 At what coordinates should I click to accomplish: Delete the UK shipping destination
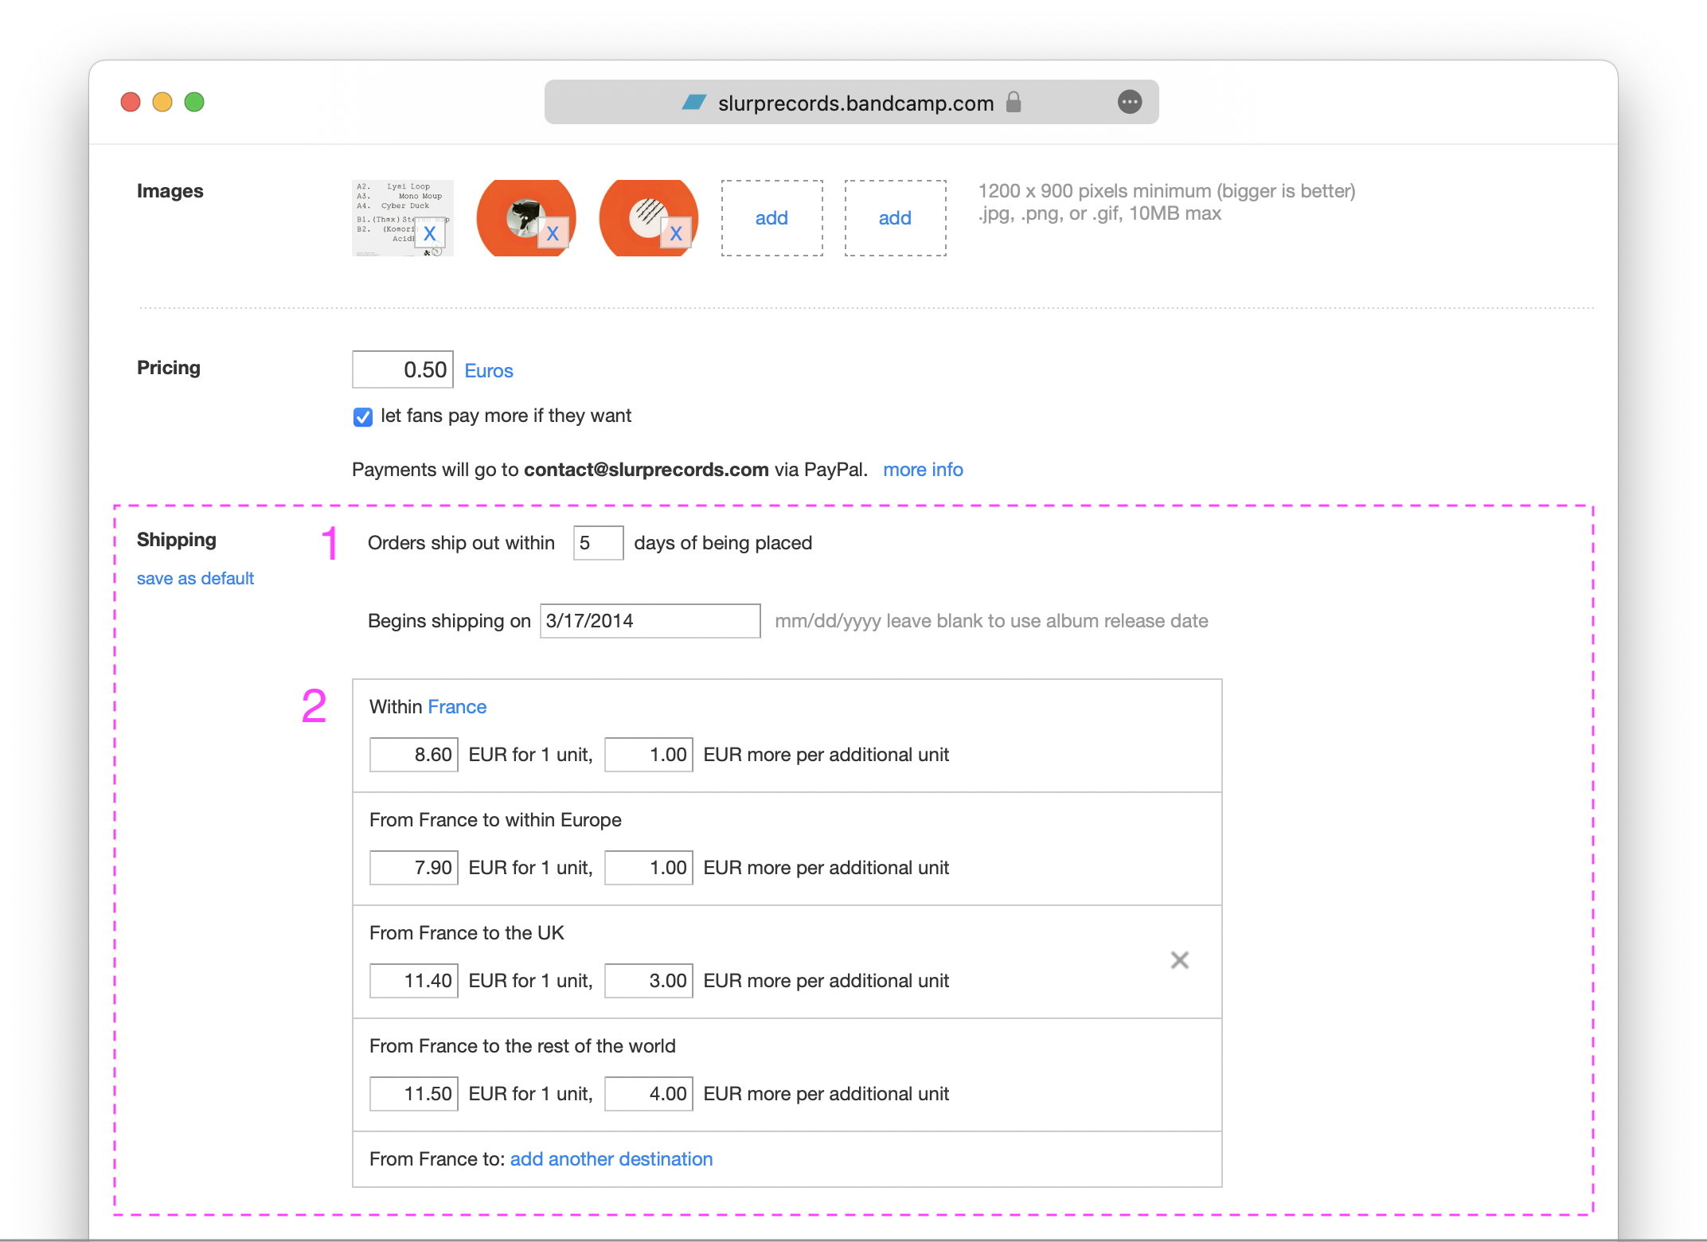(x=1179, y=960)
